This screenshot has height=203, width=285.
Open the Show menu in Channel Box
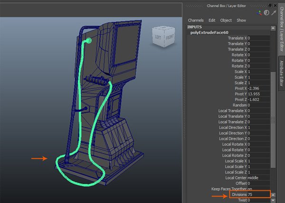point(241,20)
